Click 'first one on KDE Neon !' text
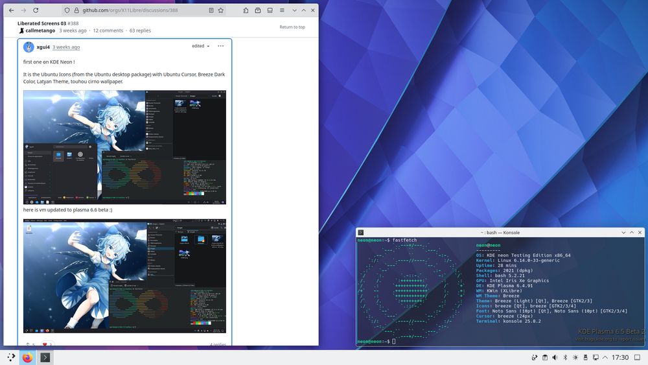 coord(49,62)
